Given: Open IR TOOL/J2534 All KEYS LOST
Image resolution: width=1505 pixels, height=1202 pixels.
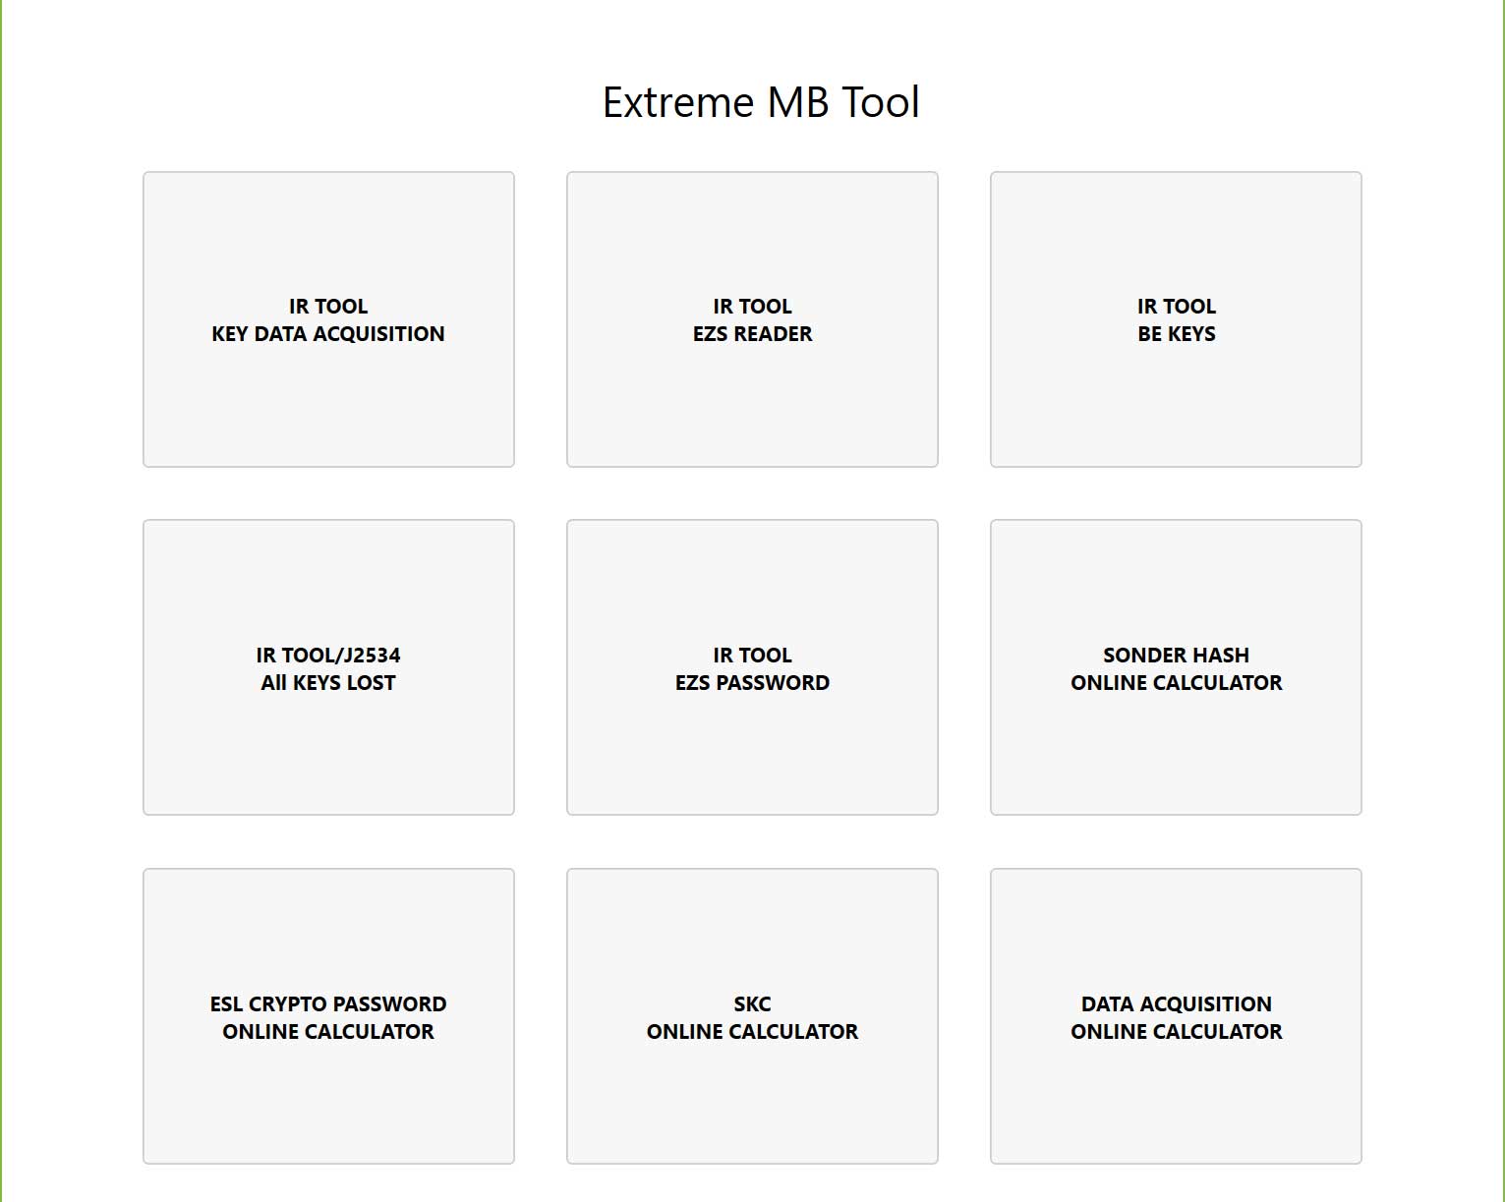Looking at the screenshot, I should pos(328,667).
